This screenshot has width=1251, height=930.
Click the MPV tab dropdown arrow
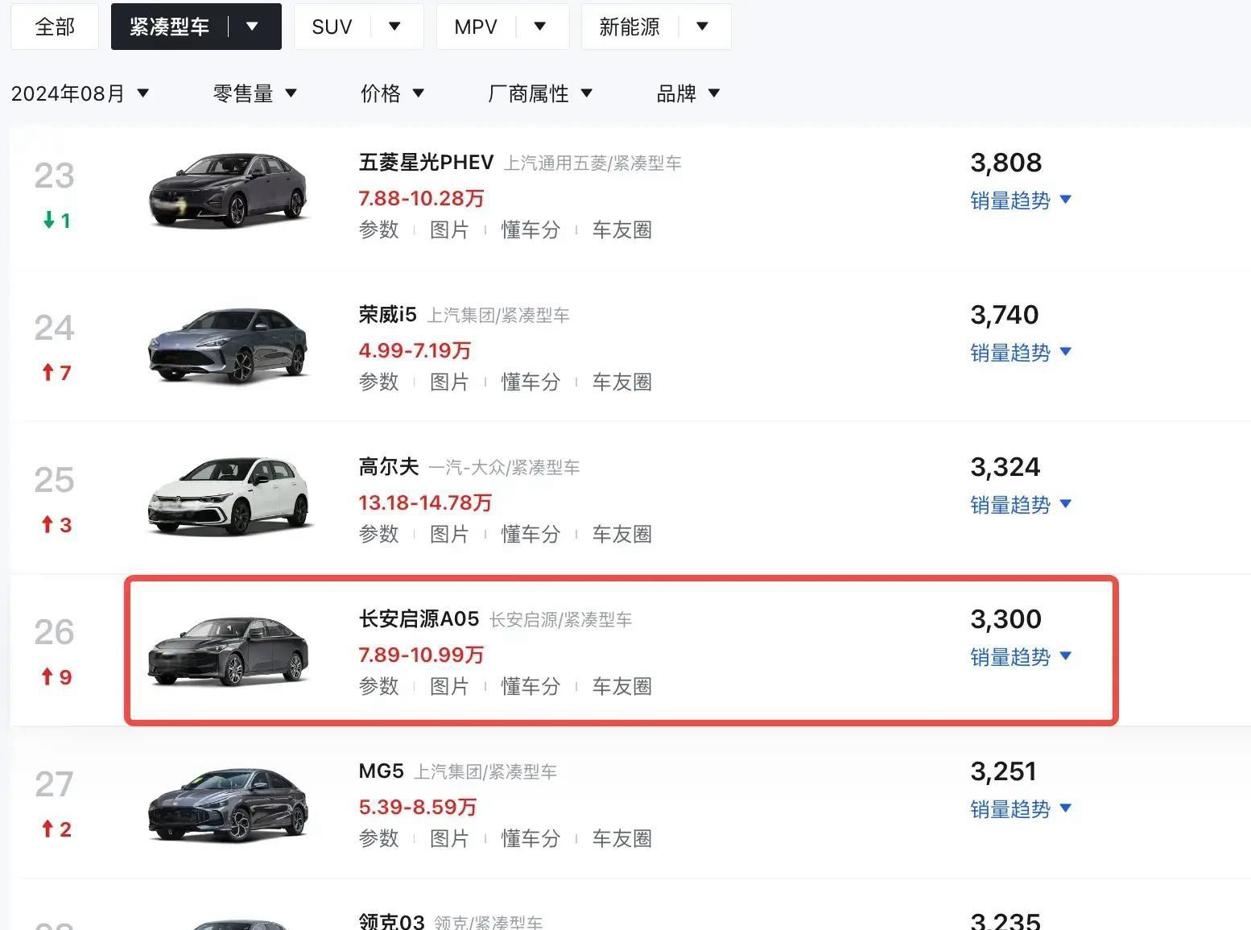coord(540,27)
